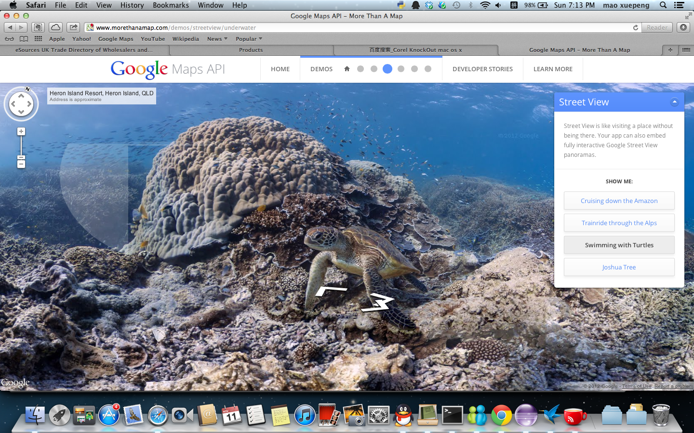Click Trainride through the Alps button

click(619, 223)
